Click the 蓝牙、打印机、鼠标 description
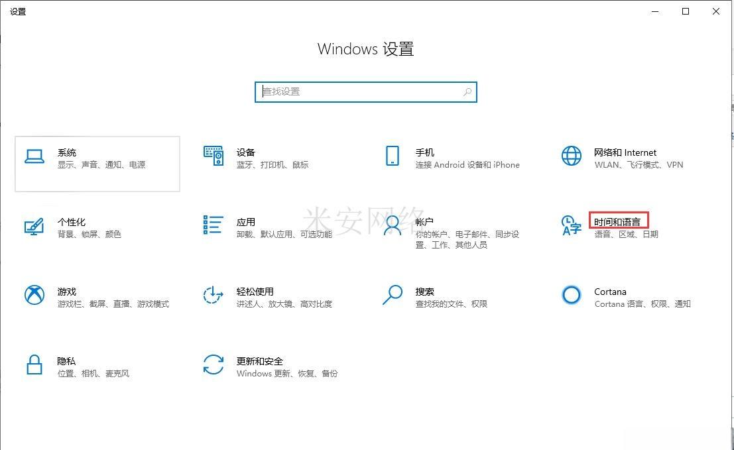Viewport: 734px width, 450px height. pyautogui.click(x=273, y=164)
